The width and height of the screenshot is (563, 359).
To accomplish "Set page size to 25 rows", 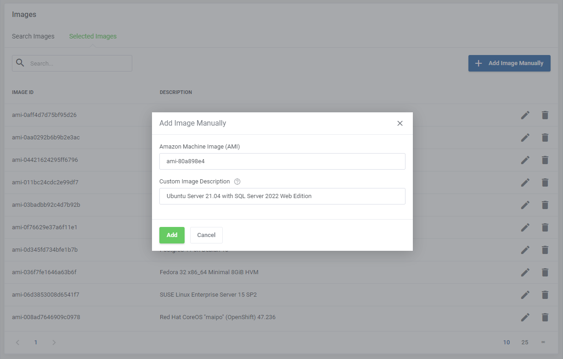I will (x=525, y=342).
